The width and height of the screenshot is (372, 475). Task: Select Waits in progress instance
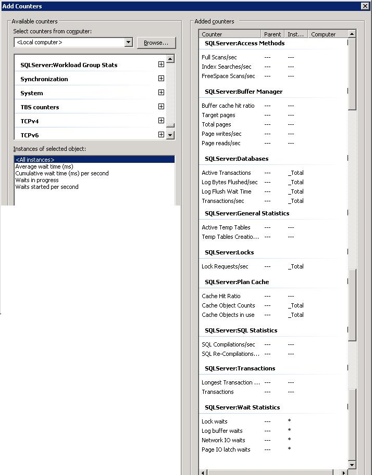point(37,180)
